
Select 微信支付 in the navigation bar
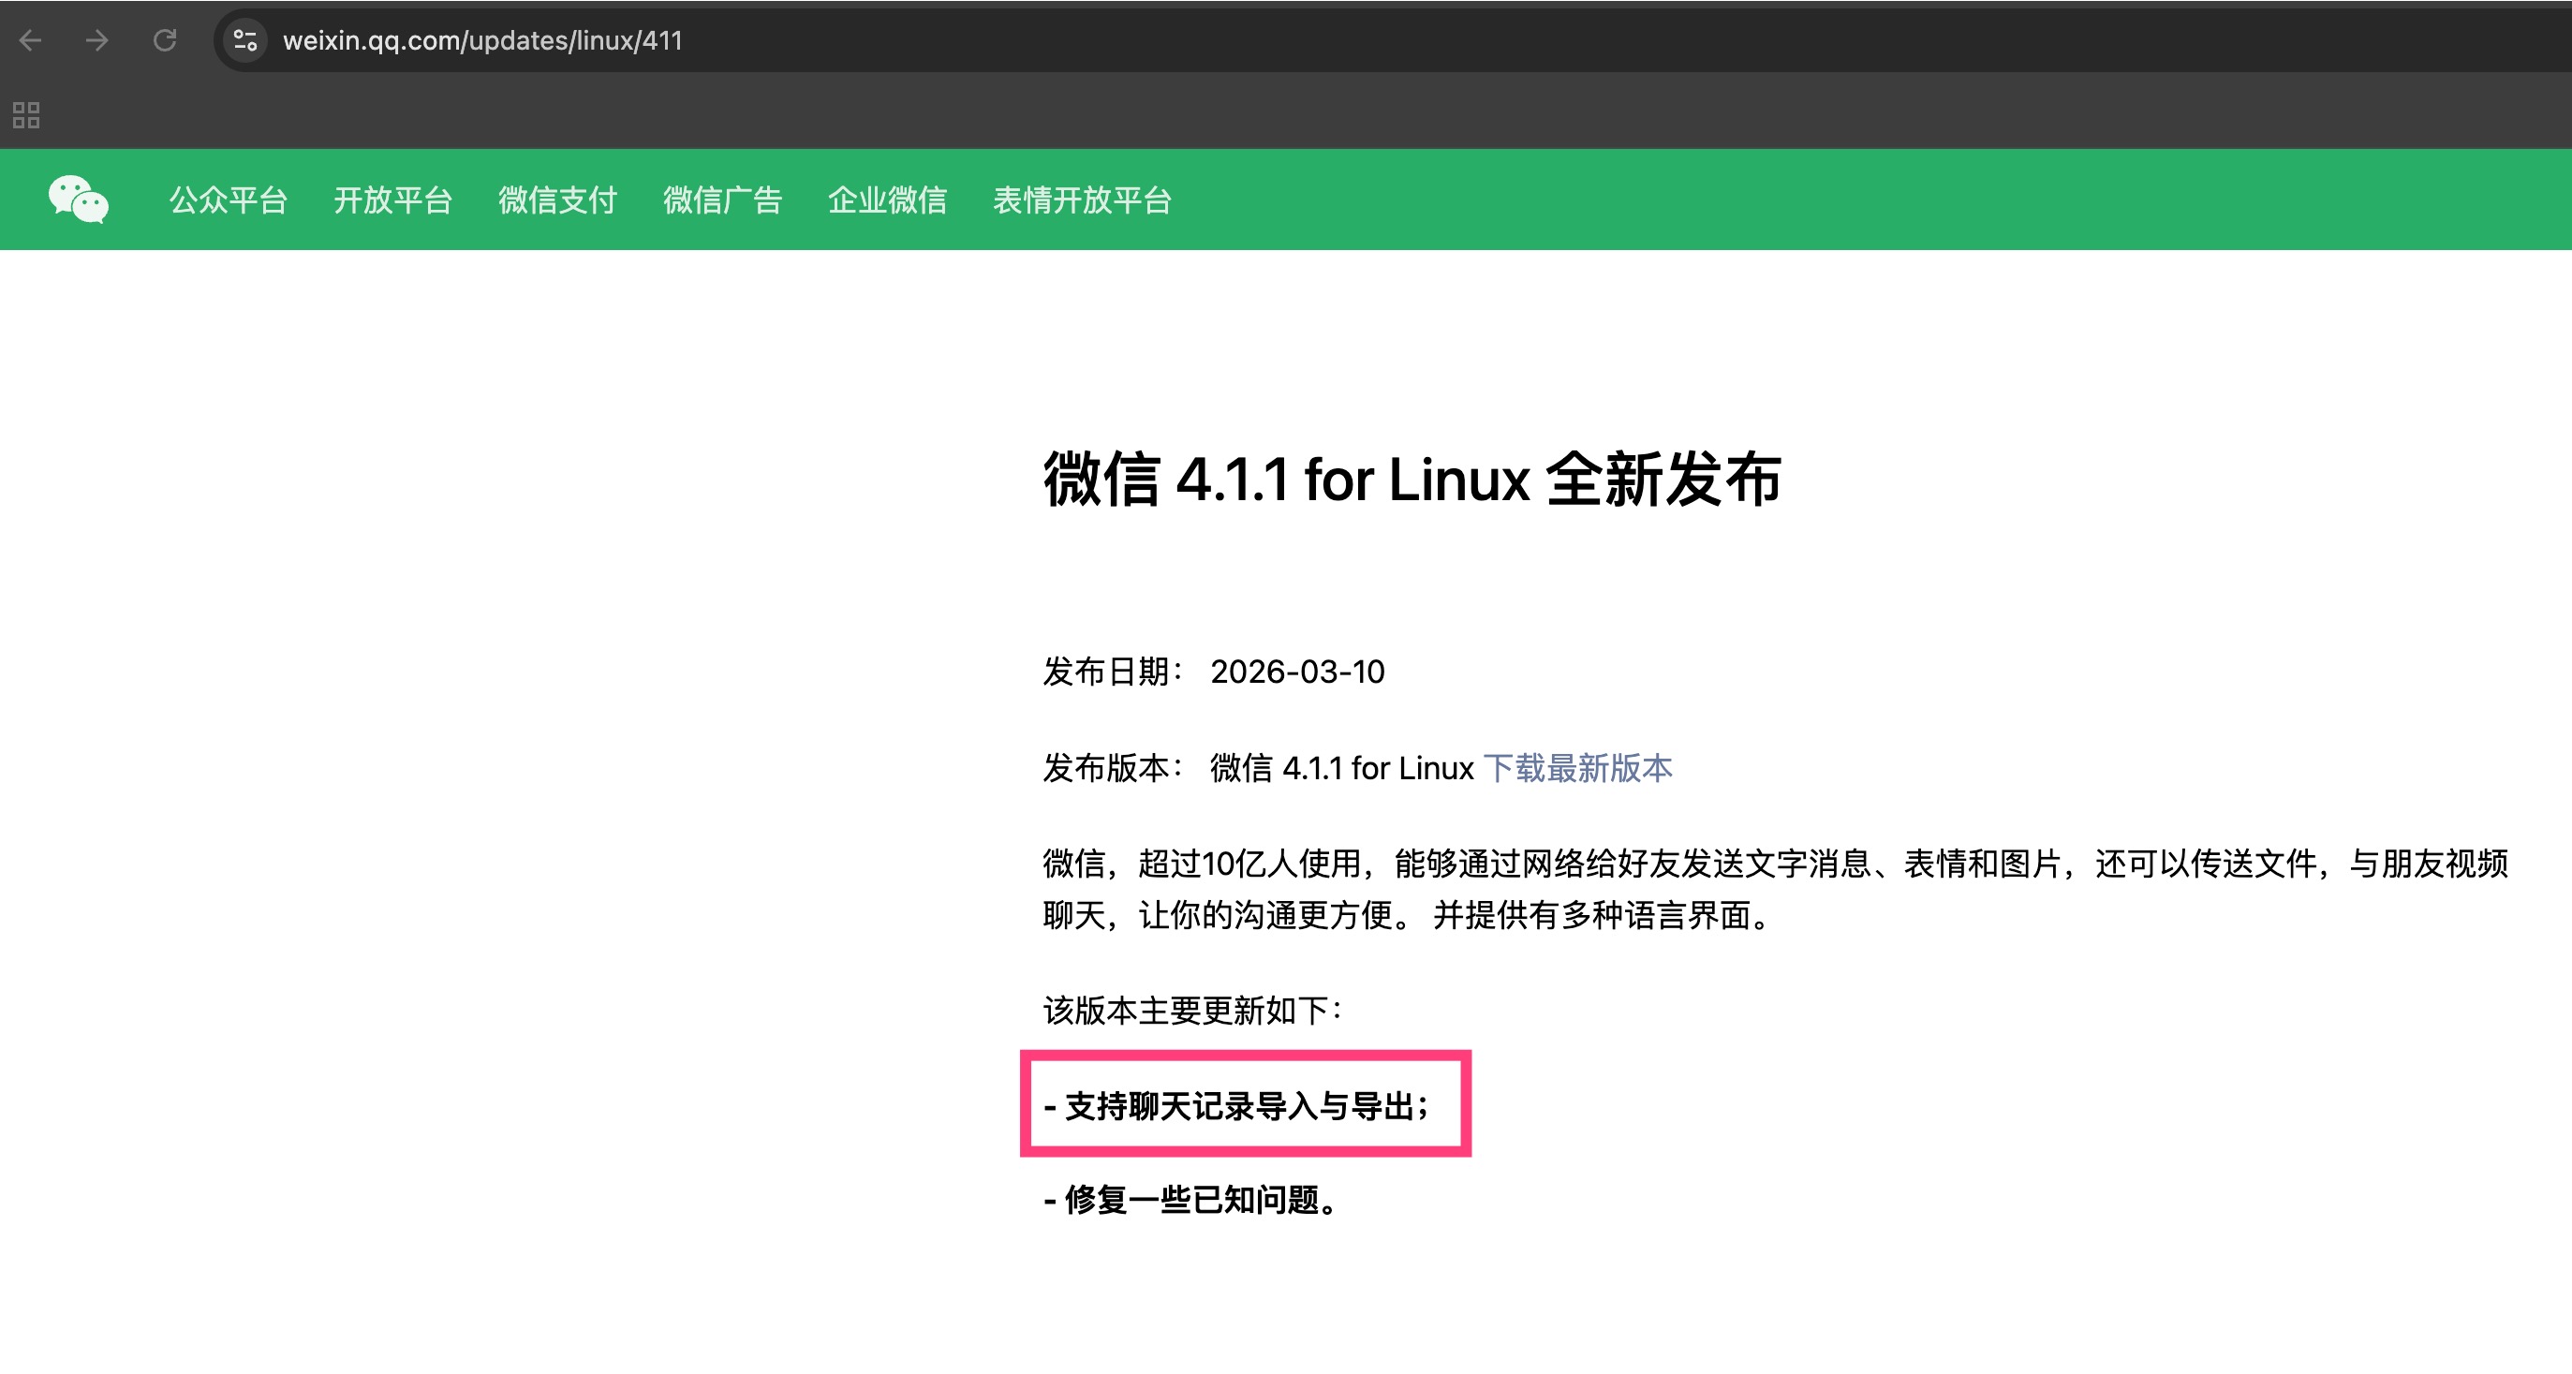(x=557, y=199)
